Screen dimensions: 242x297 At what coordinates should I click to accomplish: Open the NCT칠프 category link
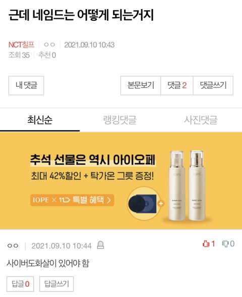[21, 44]
